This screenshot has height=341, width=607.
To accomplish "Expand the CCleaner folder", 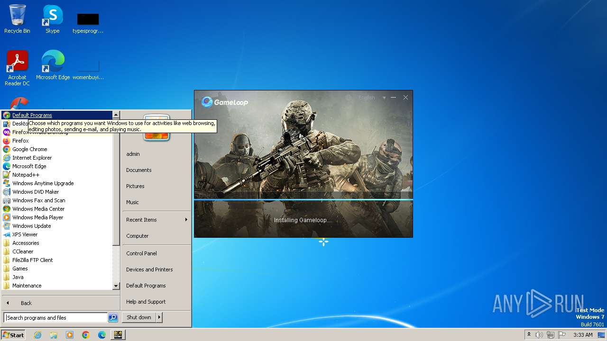I will (x=58, y=251).
